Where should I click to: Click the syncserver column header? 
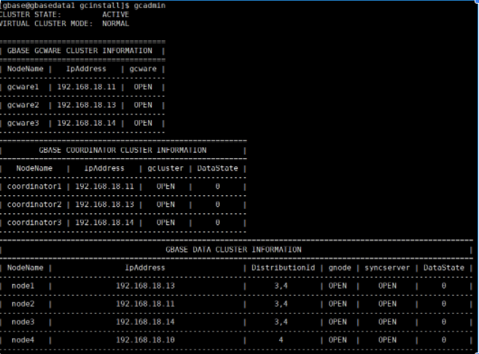[387, 268]
